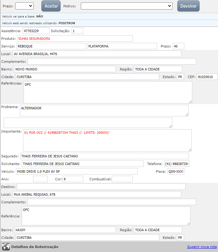Open the Prazo dropdown at top
218x252 pixels.
[24, 6]
